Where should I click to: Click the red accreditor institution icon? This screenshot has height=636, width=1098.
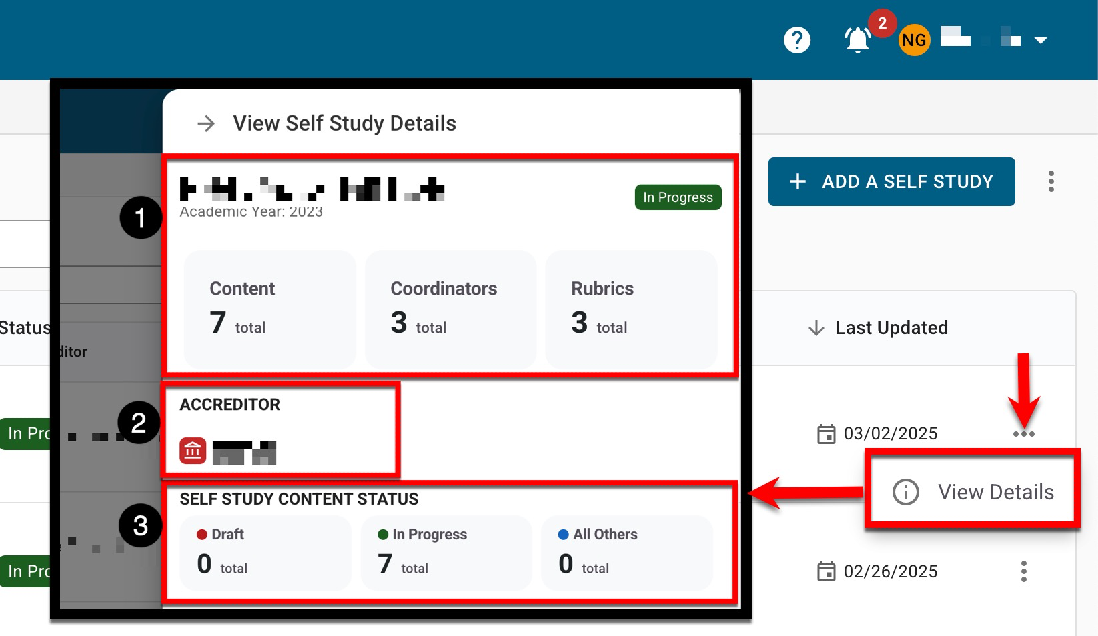pos(193,451)
